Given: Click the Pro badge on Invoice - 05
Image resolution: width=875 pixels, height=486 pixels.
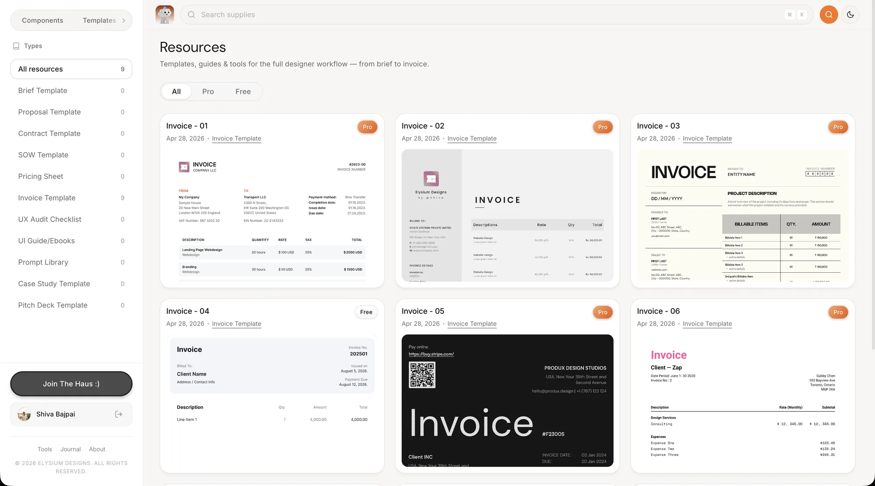Looking at the screenshot, I should coord(603,312).
